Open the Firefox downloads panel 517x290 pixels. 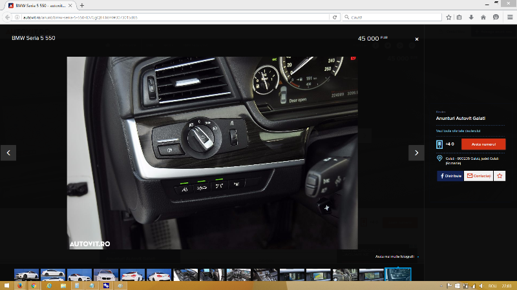point(471,17)
